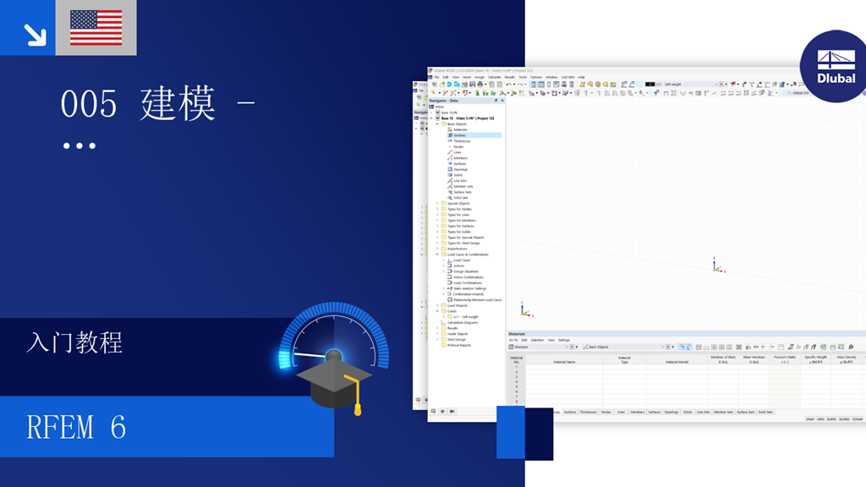Click the graduation cap speedometer graphic
This screenshot has width=866, height=487.
click(334, 358)
